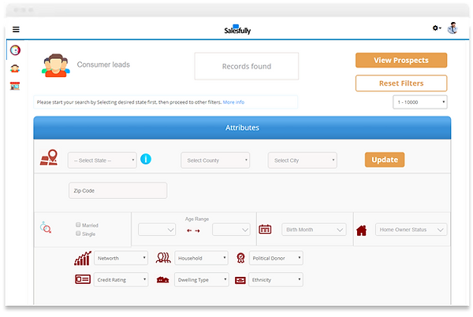473x317 pixels.
Task: Open the user profile avatar
Action: (x=453, y=28)
